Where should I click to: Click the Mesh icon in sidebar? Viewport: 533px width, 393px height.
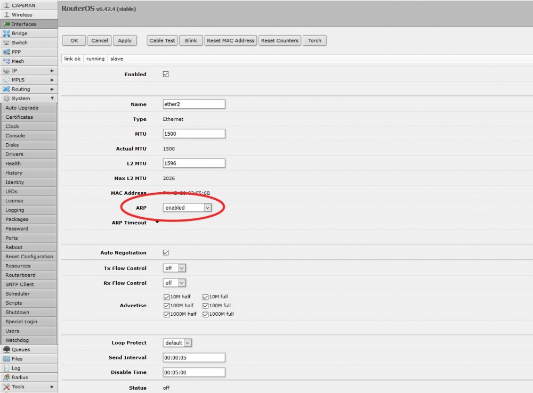[6, 61]
